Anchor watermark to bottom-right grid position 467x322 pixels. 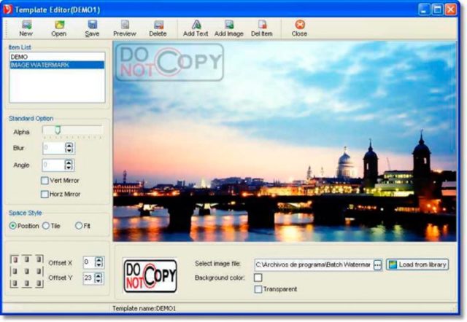pyautogui.click(x=39, y=283)
